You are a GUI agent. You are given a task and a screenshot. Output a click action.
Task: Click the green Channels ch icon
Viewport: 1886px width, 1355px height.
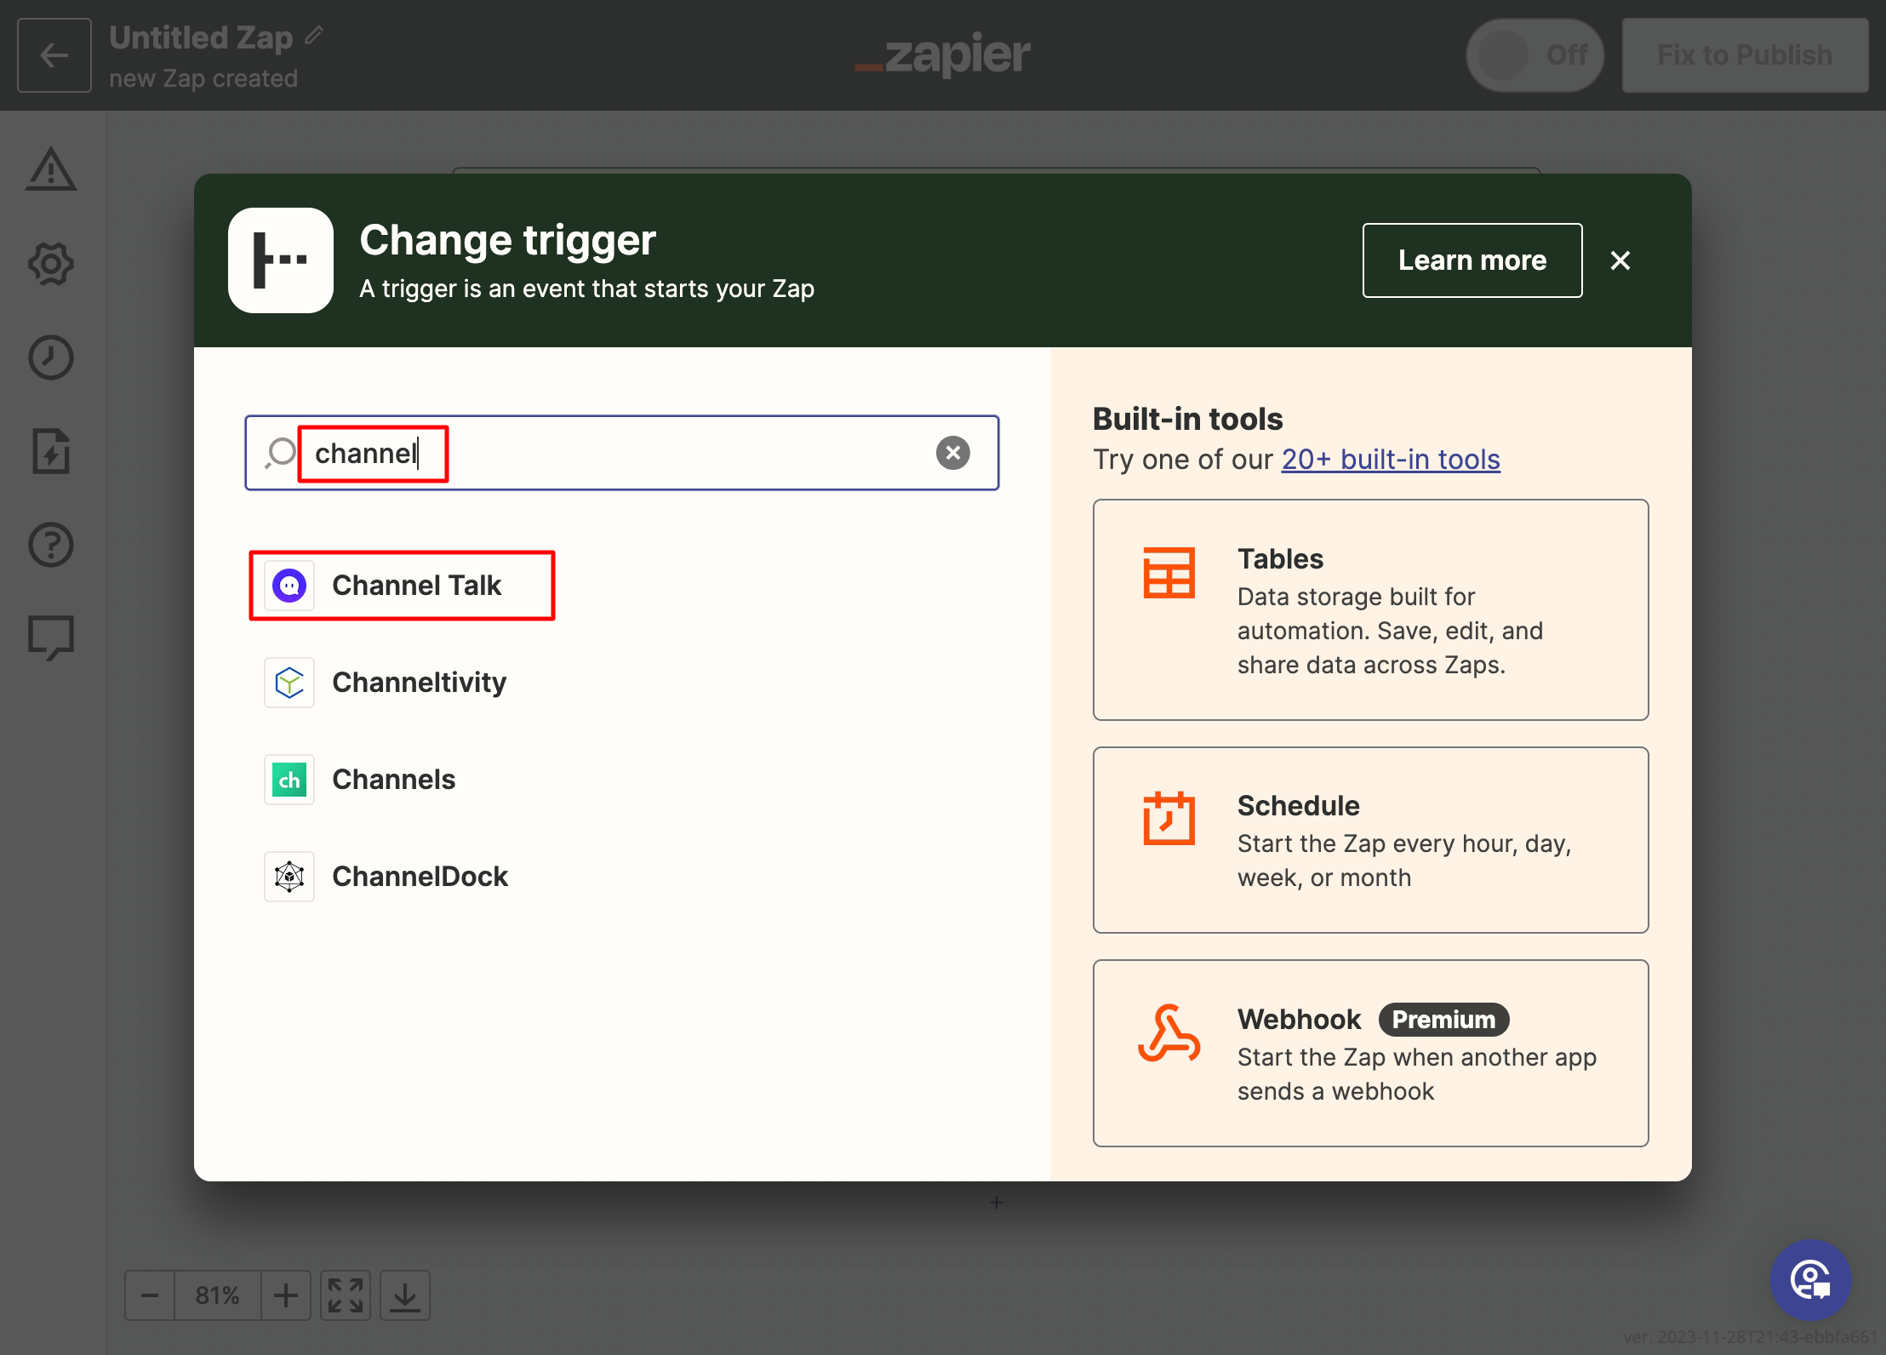[x=289, y=780]
